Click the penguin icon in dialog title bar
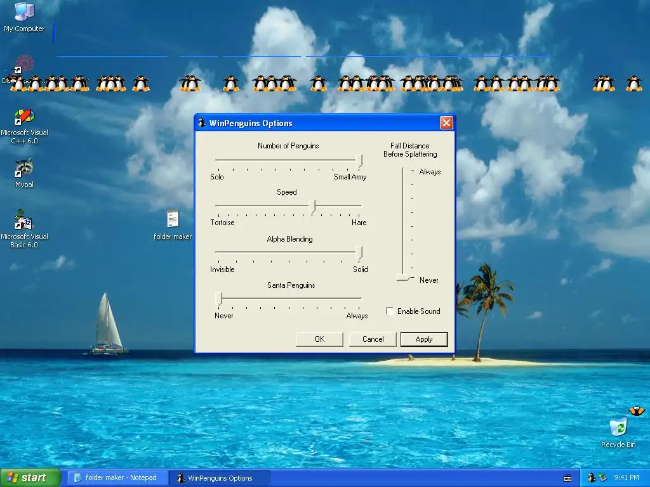650x487 pixels. 202,122
